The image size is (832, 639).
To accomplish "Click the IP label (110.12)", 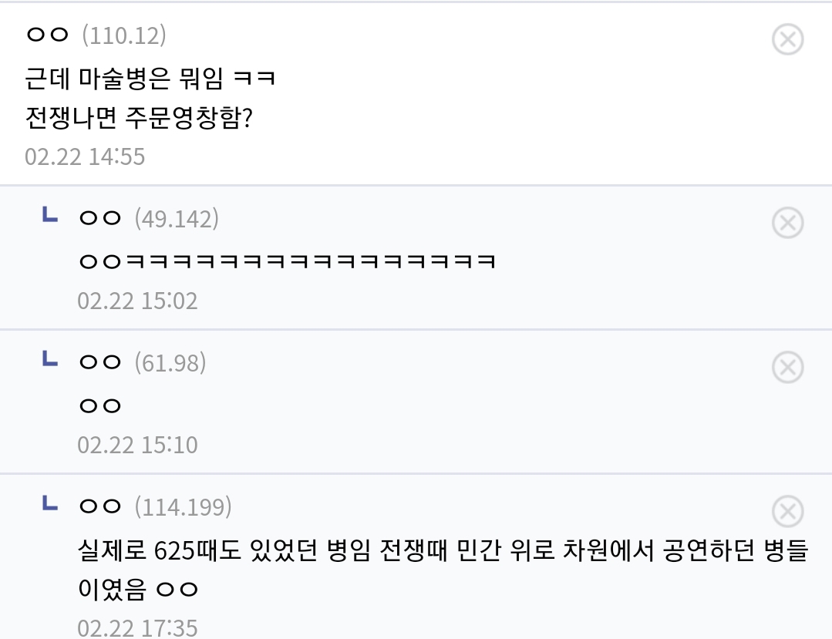I will (124, 35).
